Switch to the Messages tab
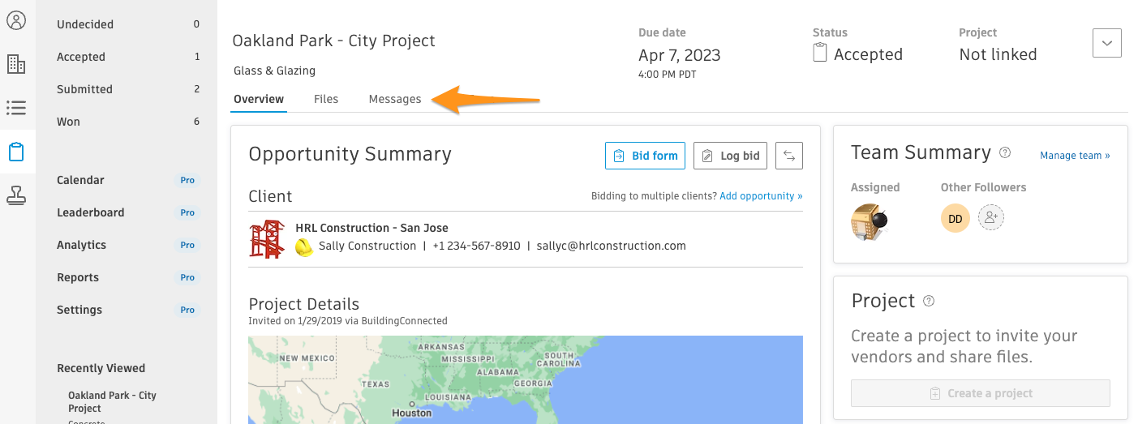 pos(395,99)
